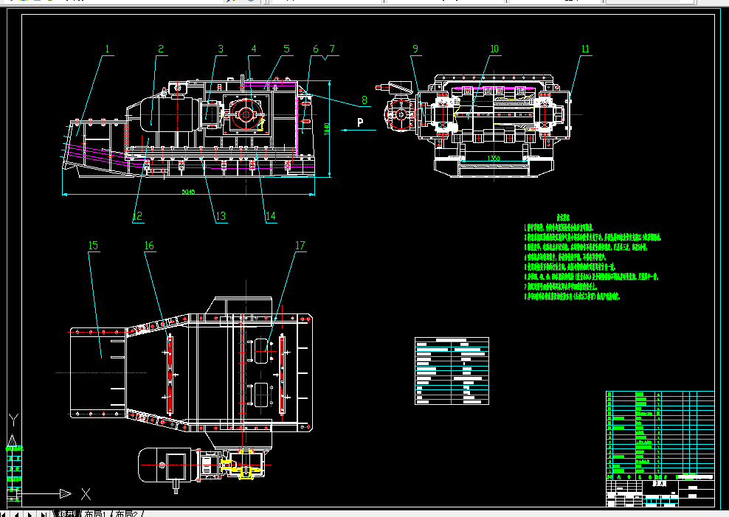Viewport: 729px width, 517px height.
Task: Select callout number 11 label
Action: 585,49
